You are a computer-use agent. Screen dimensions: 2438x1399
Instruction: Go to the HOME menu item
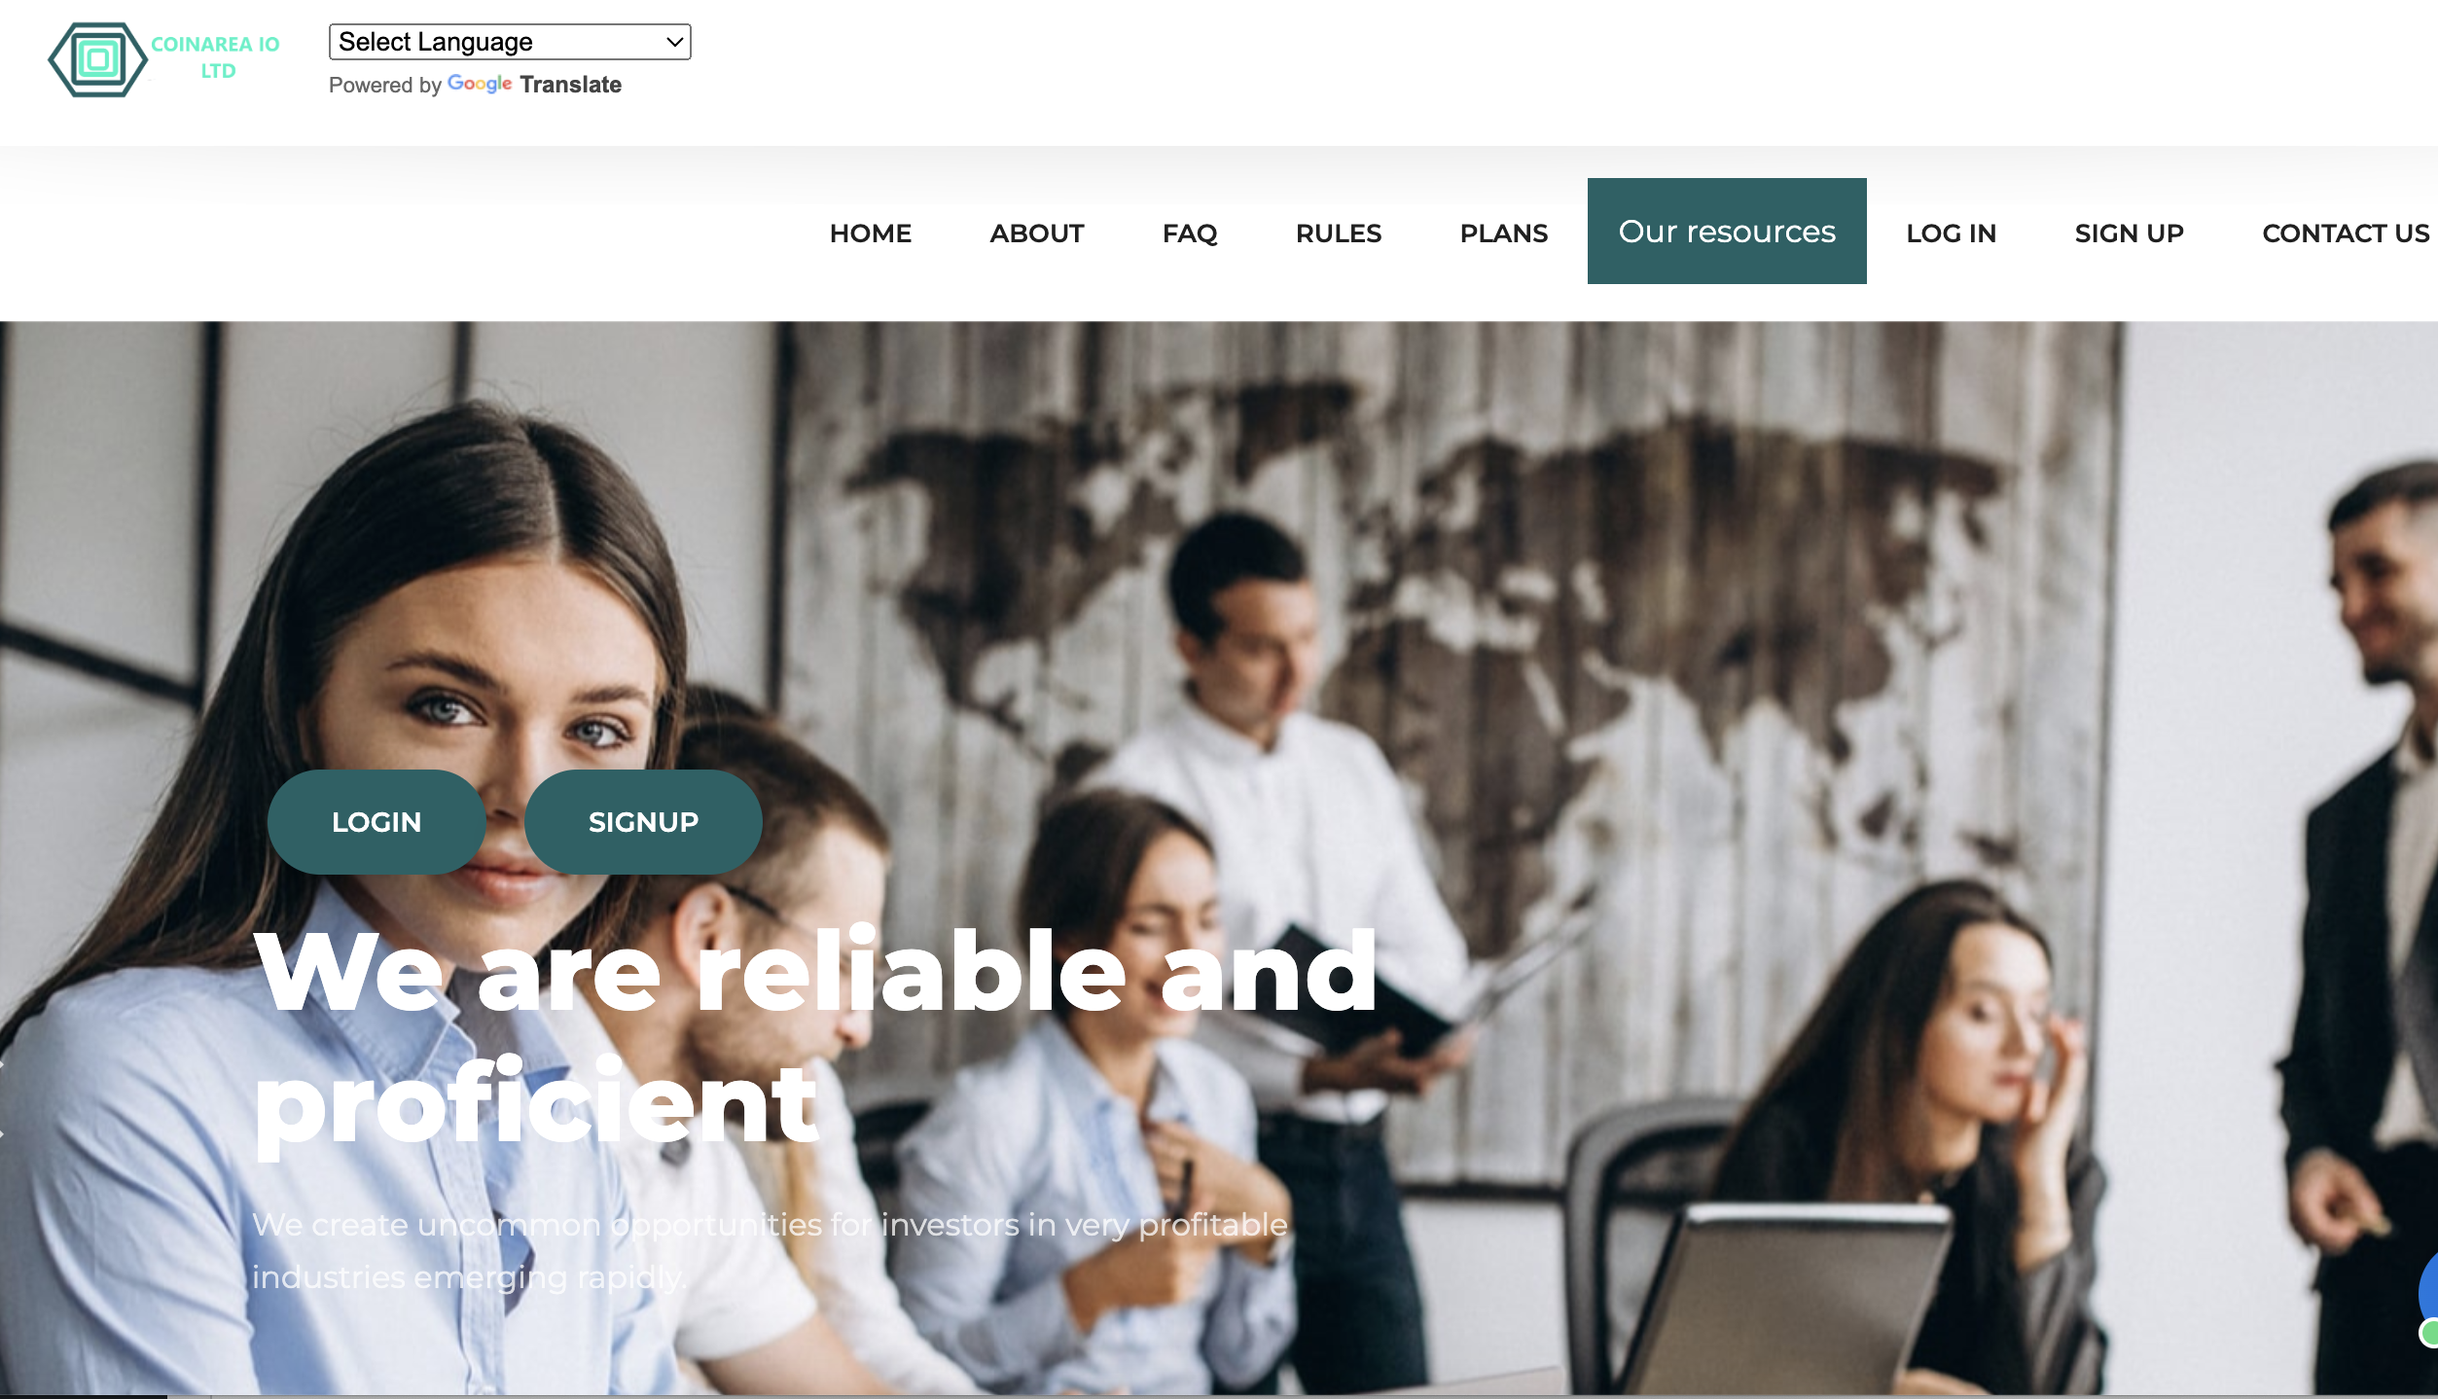click(x=871, y=233)
